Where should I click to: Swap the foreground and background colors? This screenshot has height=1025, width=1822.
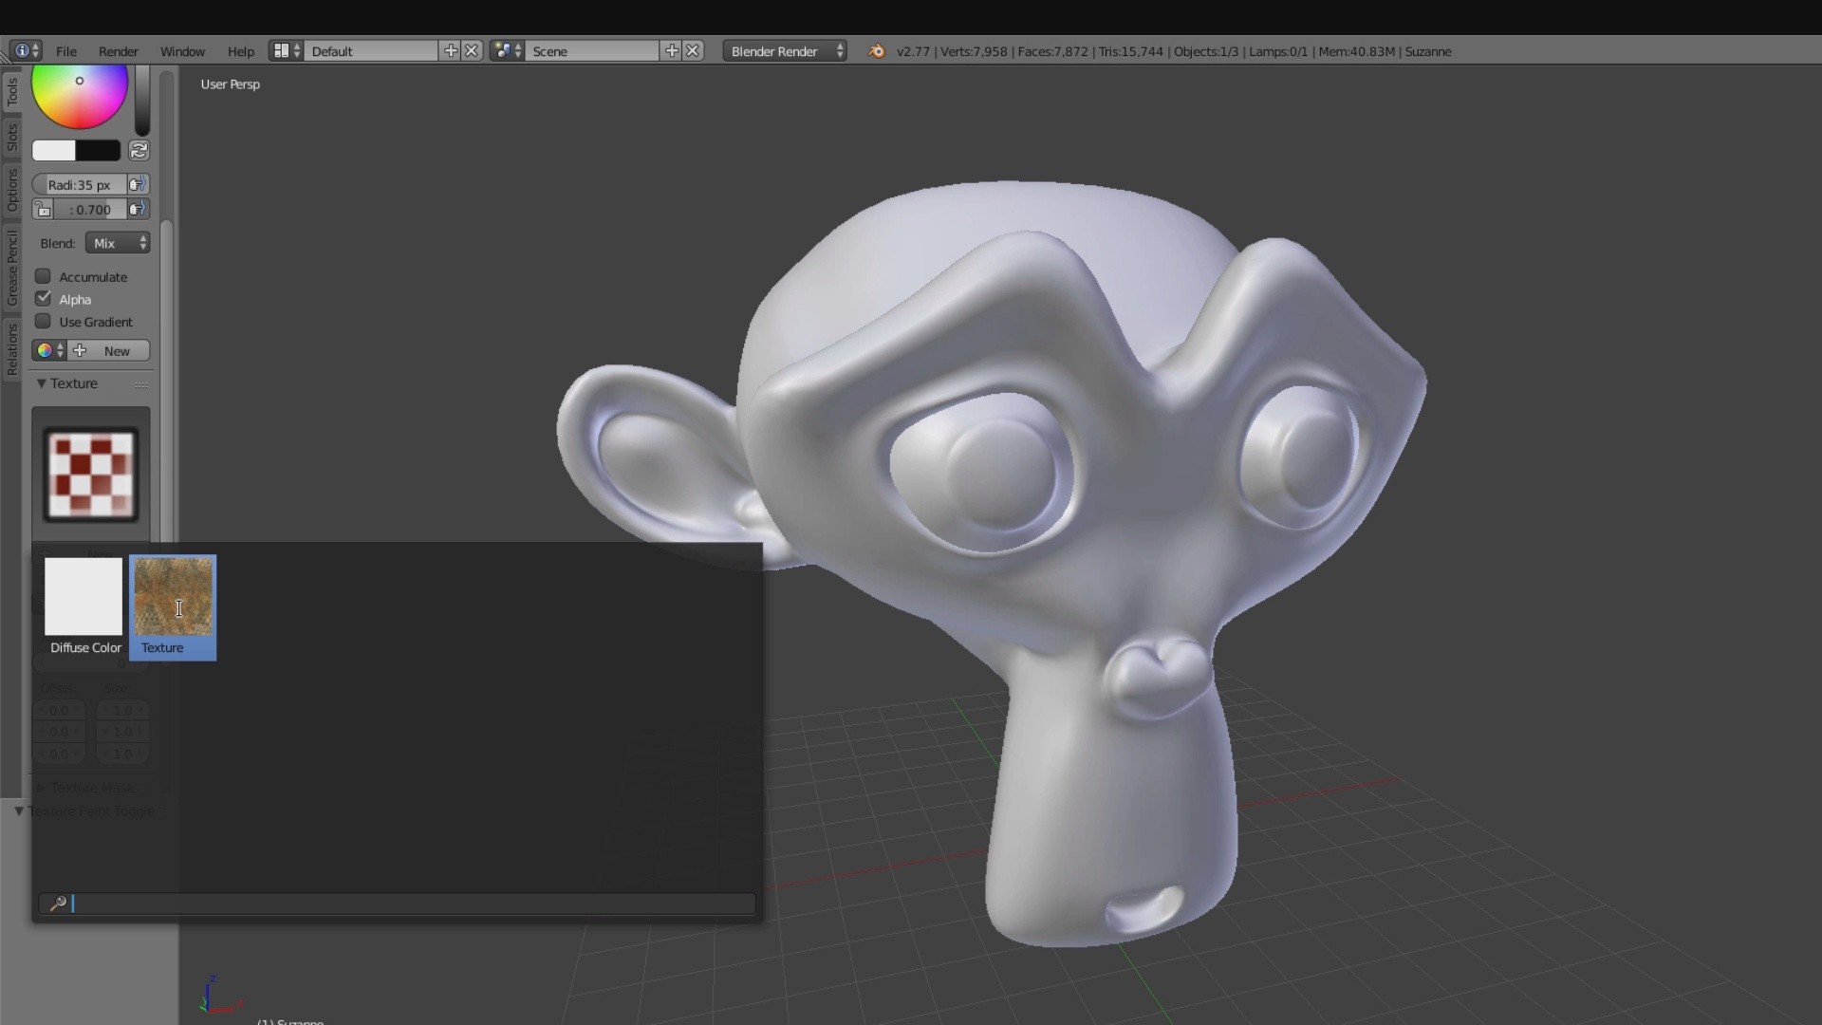139,150
